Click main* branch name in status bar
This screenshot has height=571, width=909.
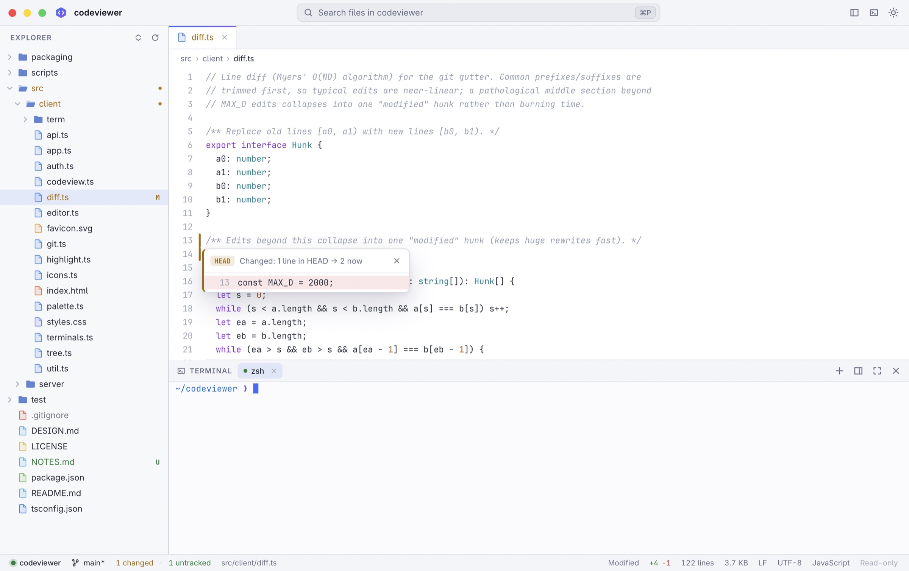(94, 563)
